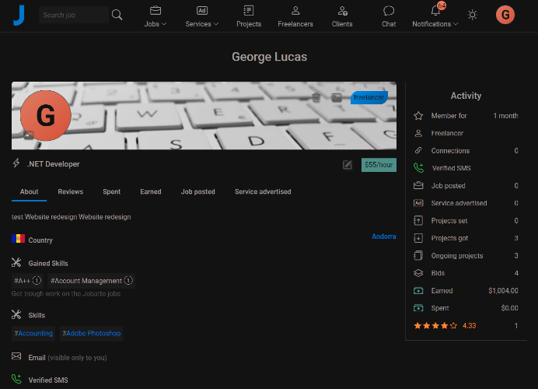Go to the Projects page
Image resolution: width=538 pixels, height=389 pixels.
pyautogui.click(x=249, y=16)
